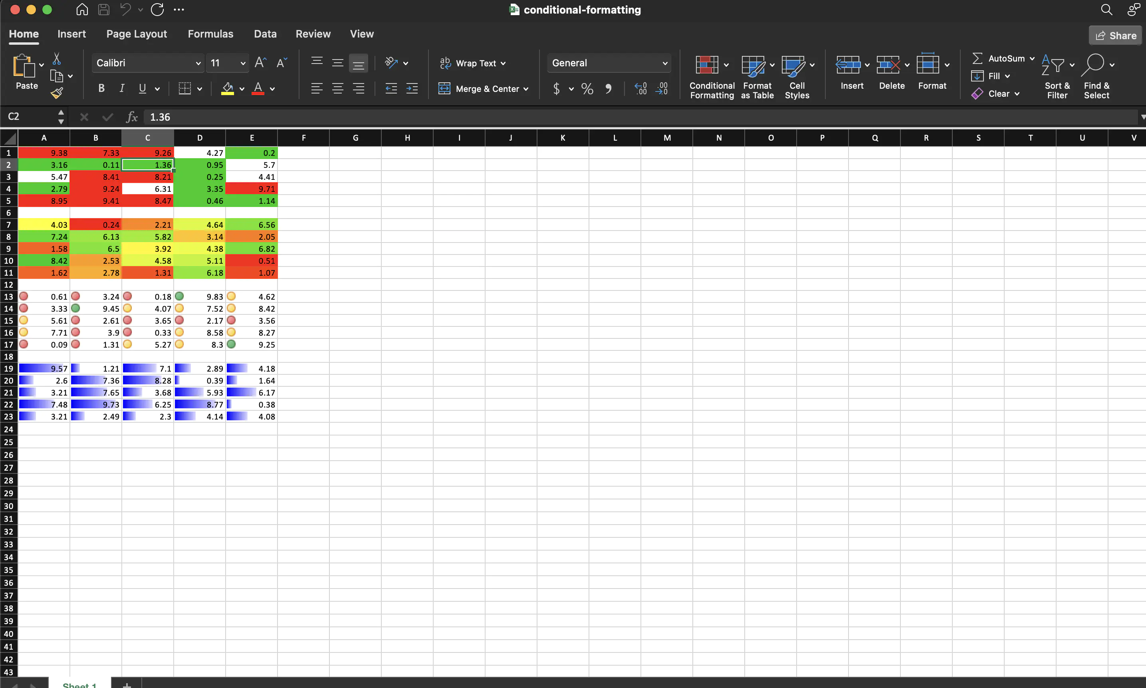Click the Format Painter brush
This screenshot has height=688, width=1146.
57,93
